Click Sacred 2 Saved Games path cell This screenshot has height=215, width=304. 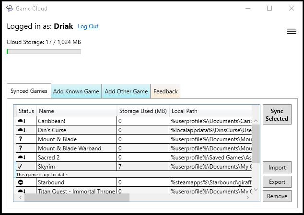coord(210,157)
